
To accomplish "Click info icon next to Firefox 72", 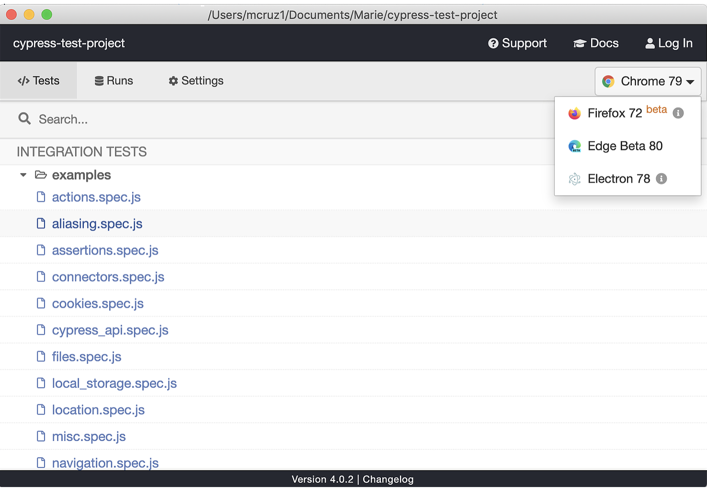I will [678, 113].
